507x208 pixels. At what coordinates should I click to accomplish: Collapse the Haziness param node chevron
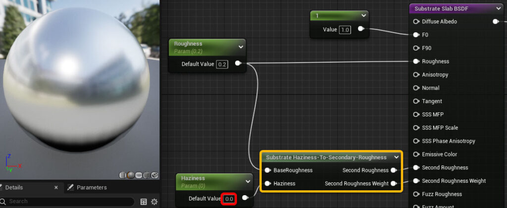[x=248, y=181]
